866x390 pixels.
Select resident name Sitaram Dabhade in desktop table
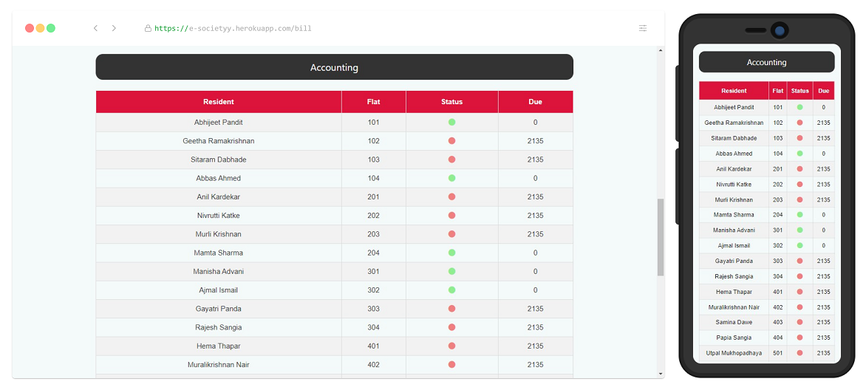[219, 159]
